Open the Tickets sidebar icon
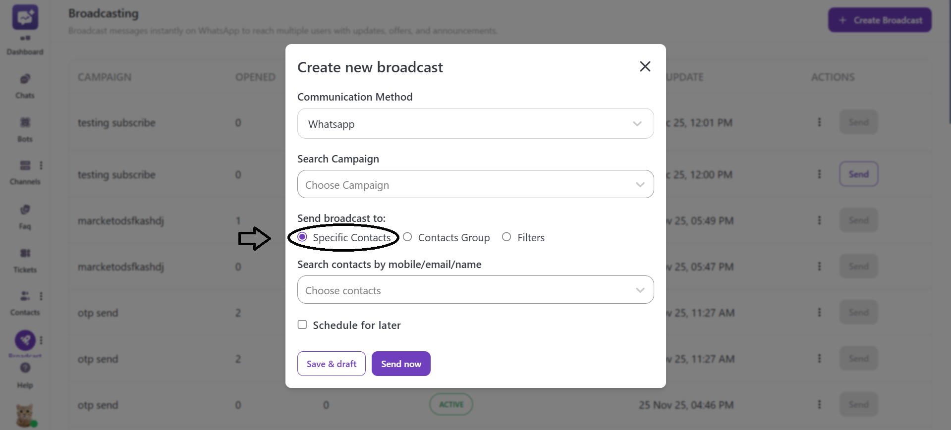 [25, 254]
